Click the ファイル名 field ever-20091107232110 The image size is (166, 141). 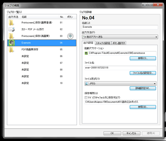pos(121,68)
